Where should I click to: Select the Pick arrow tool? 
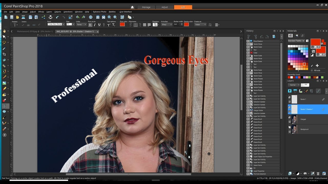(x=4, y=37)
